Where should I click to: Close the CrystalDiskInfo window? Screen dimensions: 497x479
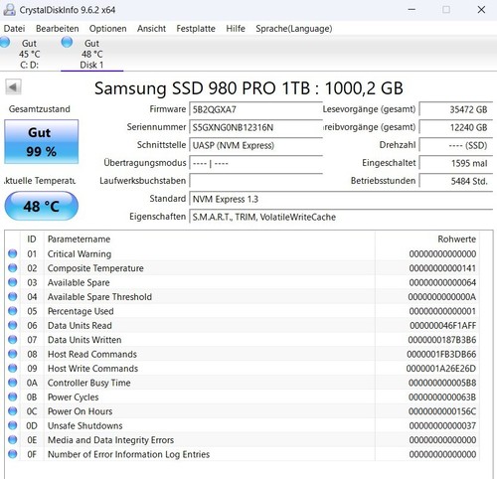[x=481, y=10]
